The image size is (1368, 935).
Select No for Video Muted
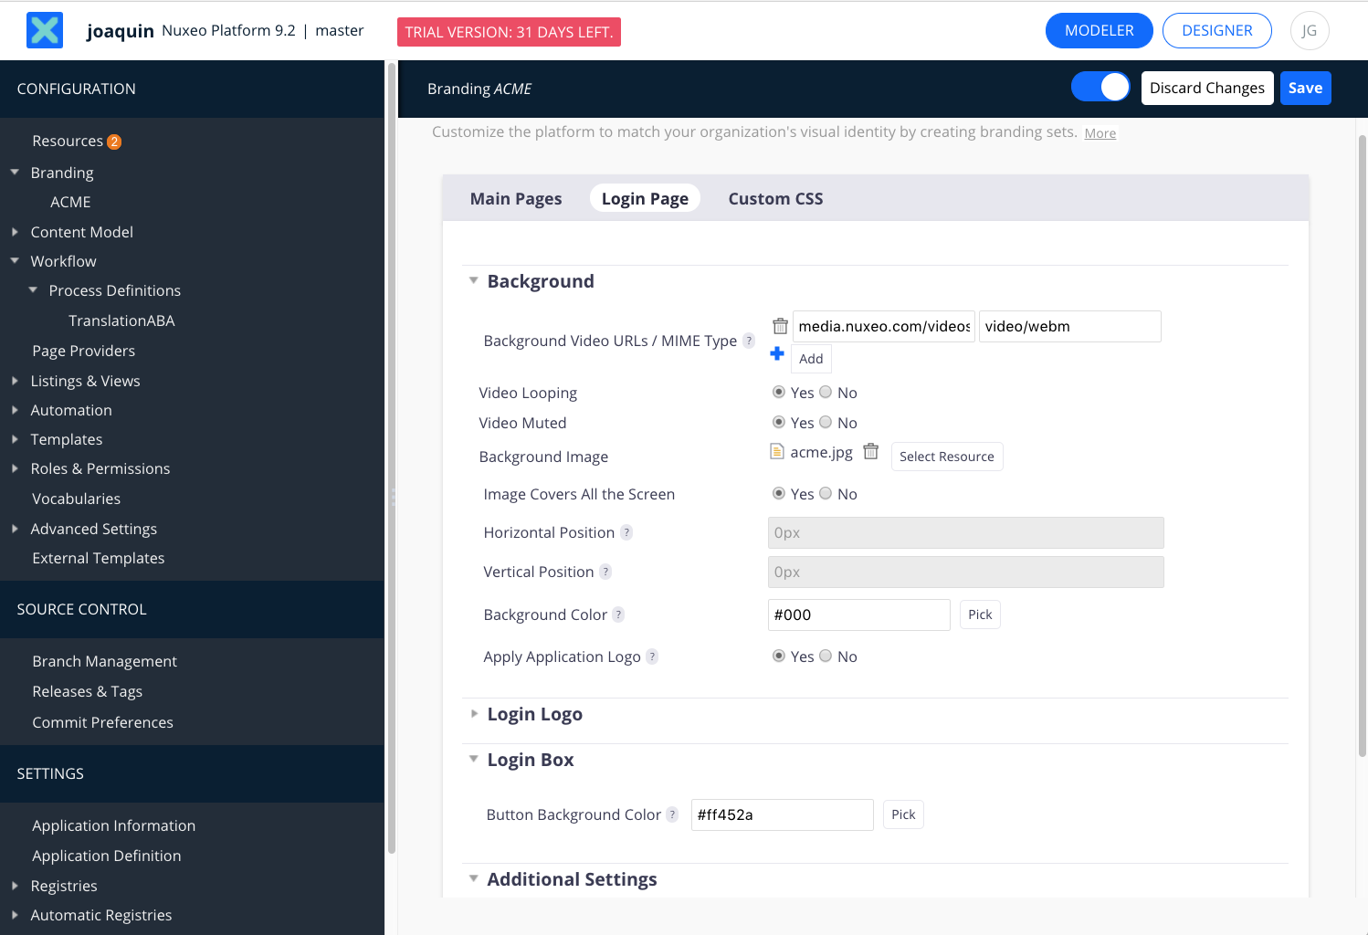[x=826, y=422]
